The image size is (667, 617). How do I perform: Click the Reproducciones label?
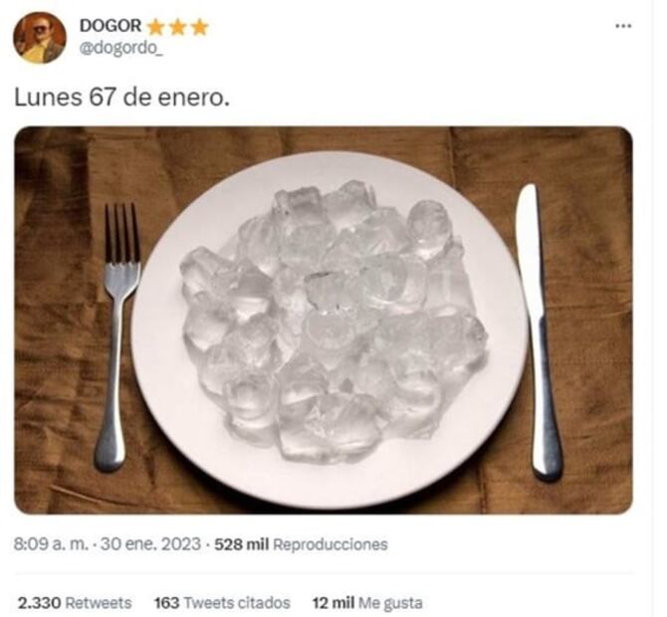click(x=331, y=544)
